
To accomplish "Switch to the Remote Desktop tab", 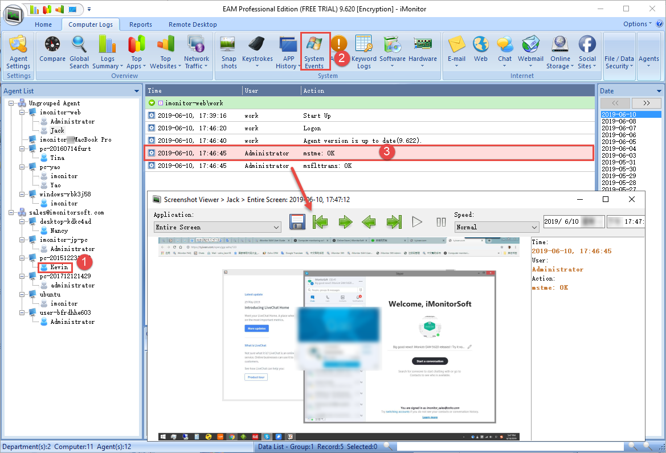I will (193, 24).
